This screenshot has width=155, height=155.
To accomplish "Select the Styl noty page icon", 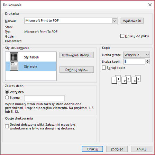I will (14, 66).
